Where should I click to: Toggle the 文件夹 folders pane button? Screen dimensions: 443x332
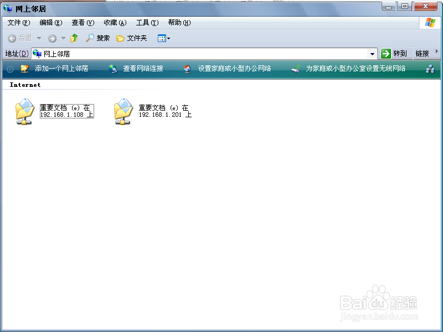(x=131, y=38)
